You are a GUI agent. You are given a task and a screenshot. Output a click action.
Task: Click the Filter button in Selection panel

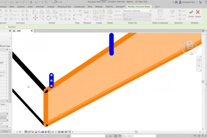172,13
